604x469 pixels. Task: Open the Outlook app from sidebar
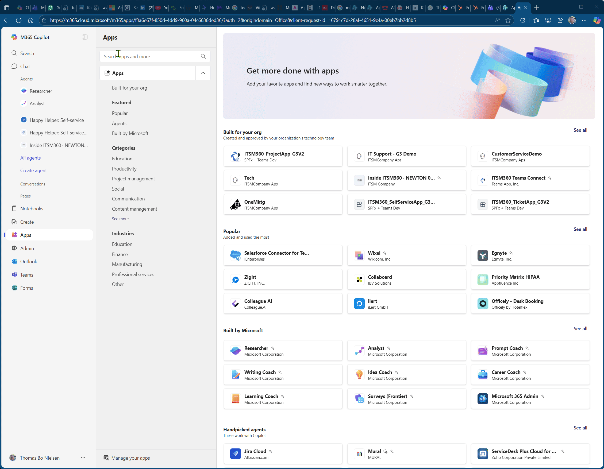click(29, 261)
